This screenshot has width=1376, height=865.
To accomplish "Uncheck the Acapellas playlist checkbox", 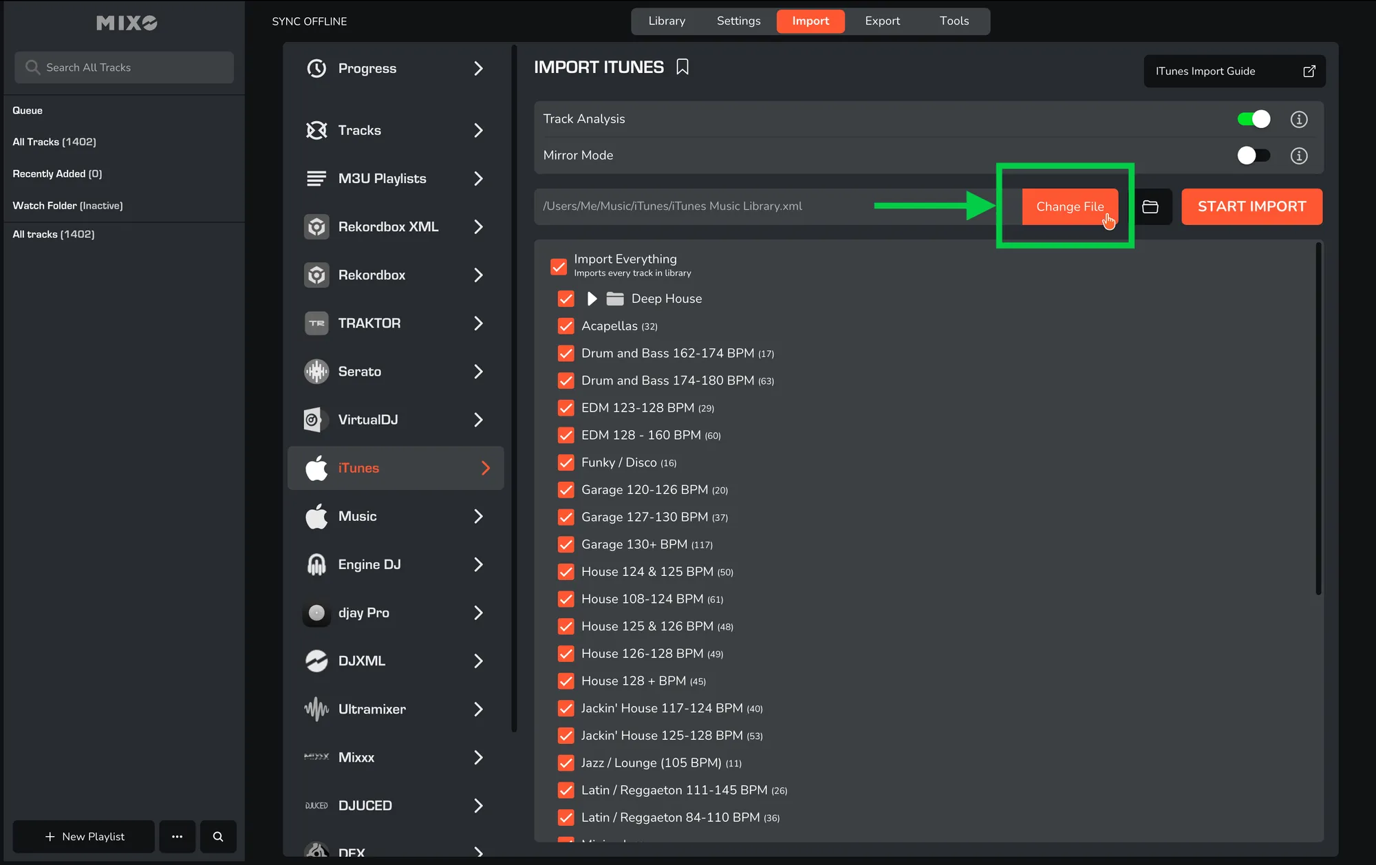I will (x=566, y=325).
